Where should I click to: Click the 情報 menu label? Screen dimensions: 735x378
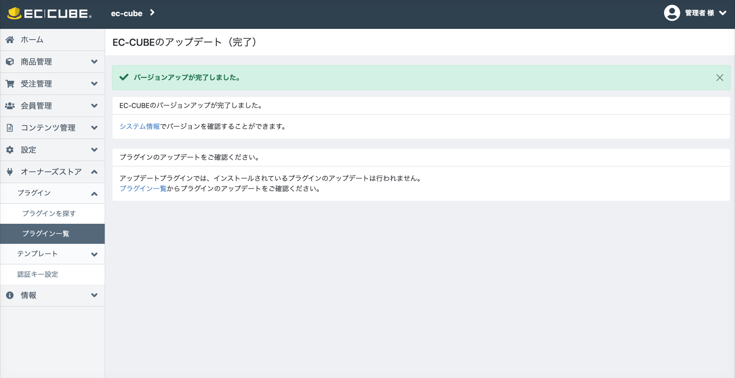[28, 295]
